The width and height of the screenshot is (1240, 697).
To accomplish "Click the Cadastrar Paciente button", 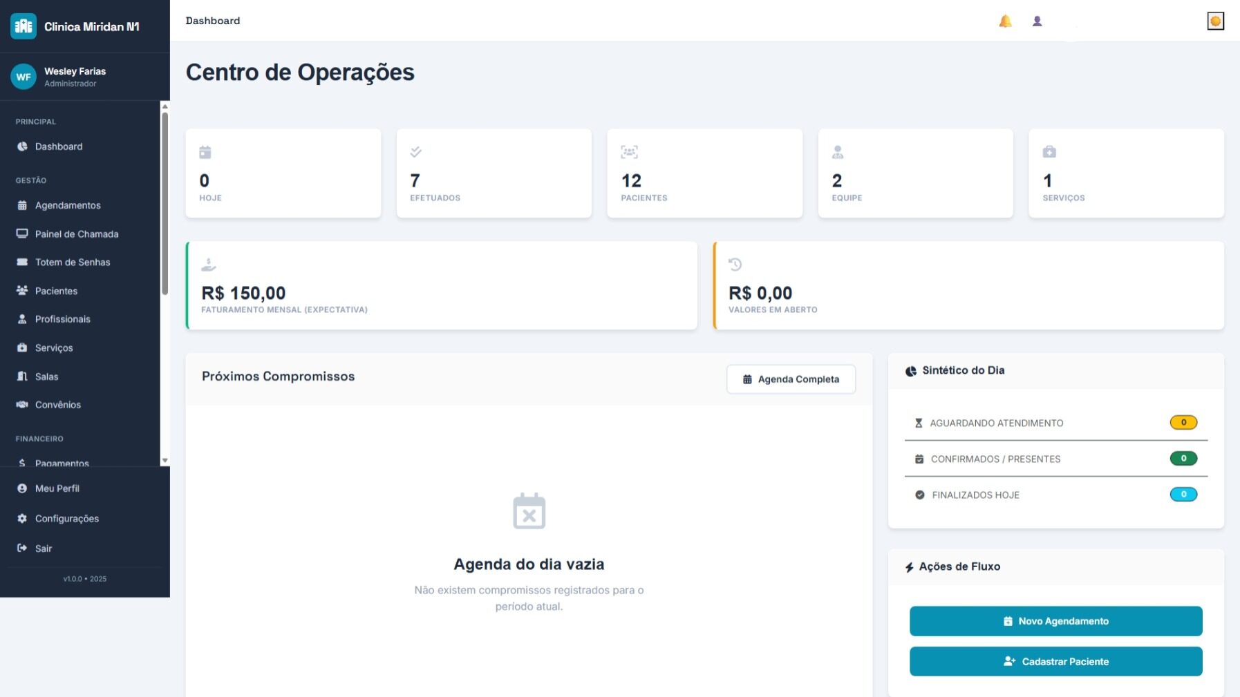I will (1055, 662).
